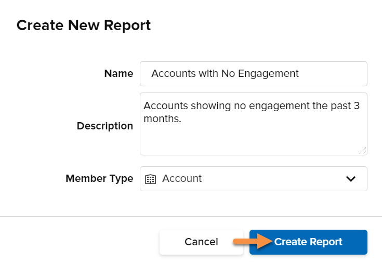Open the Member Type dropdown
The height and width of the screenshot is (264, 382).
(x=254, y=179)
